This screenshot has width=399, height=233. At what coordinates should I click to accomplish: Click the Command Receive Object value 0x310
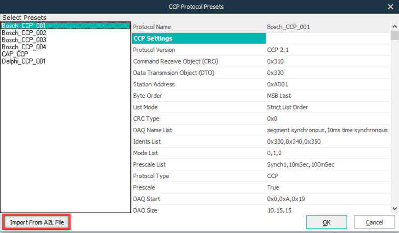pyautogui.click(x=275, y=61)
